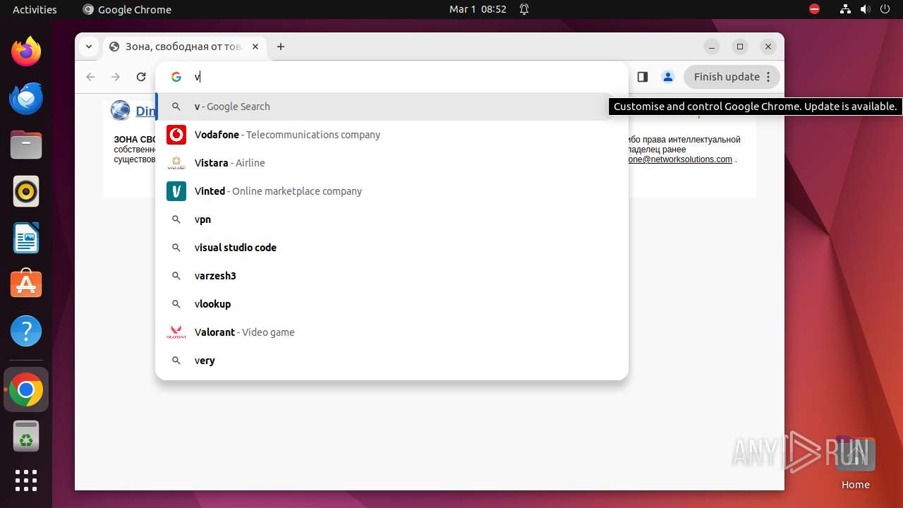Open the Help icon in dock
903x508 pixels.
tap(26, 331)
